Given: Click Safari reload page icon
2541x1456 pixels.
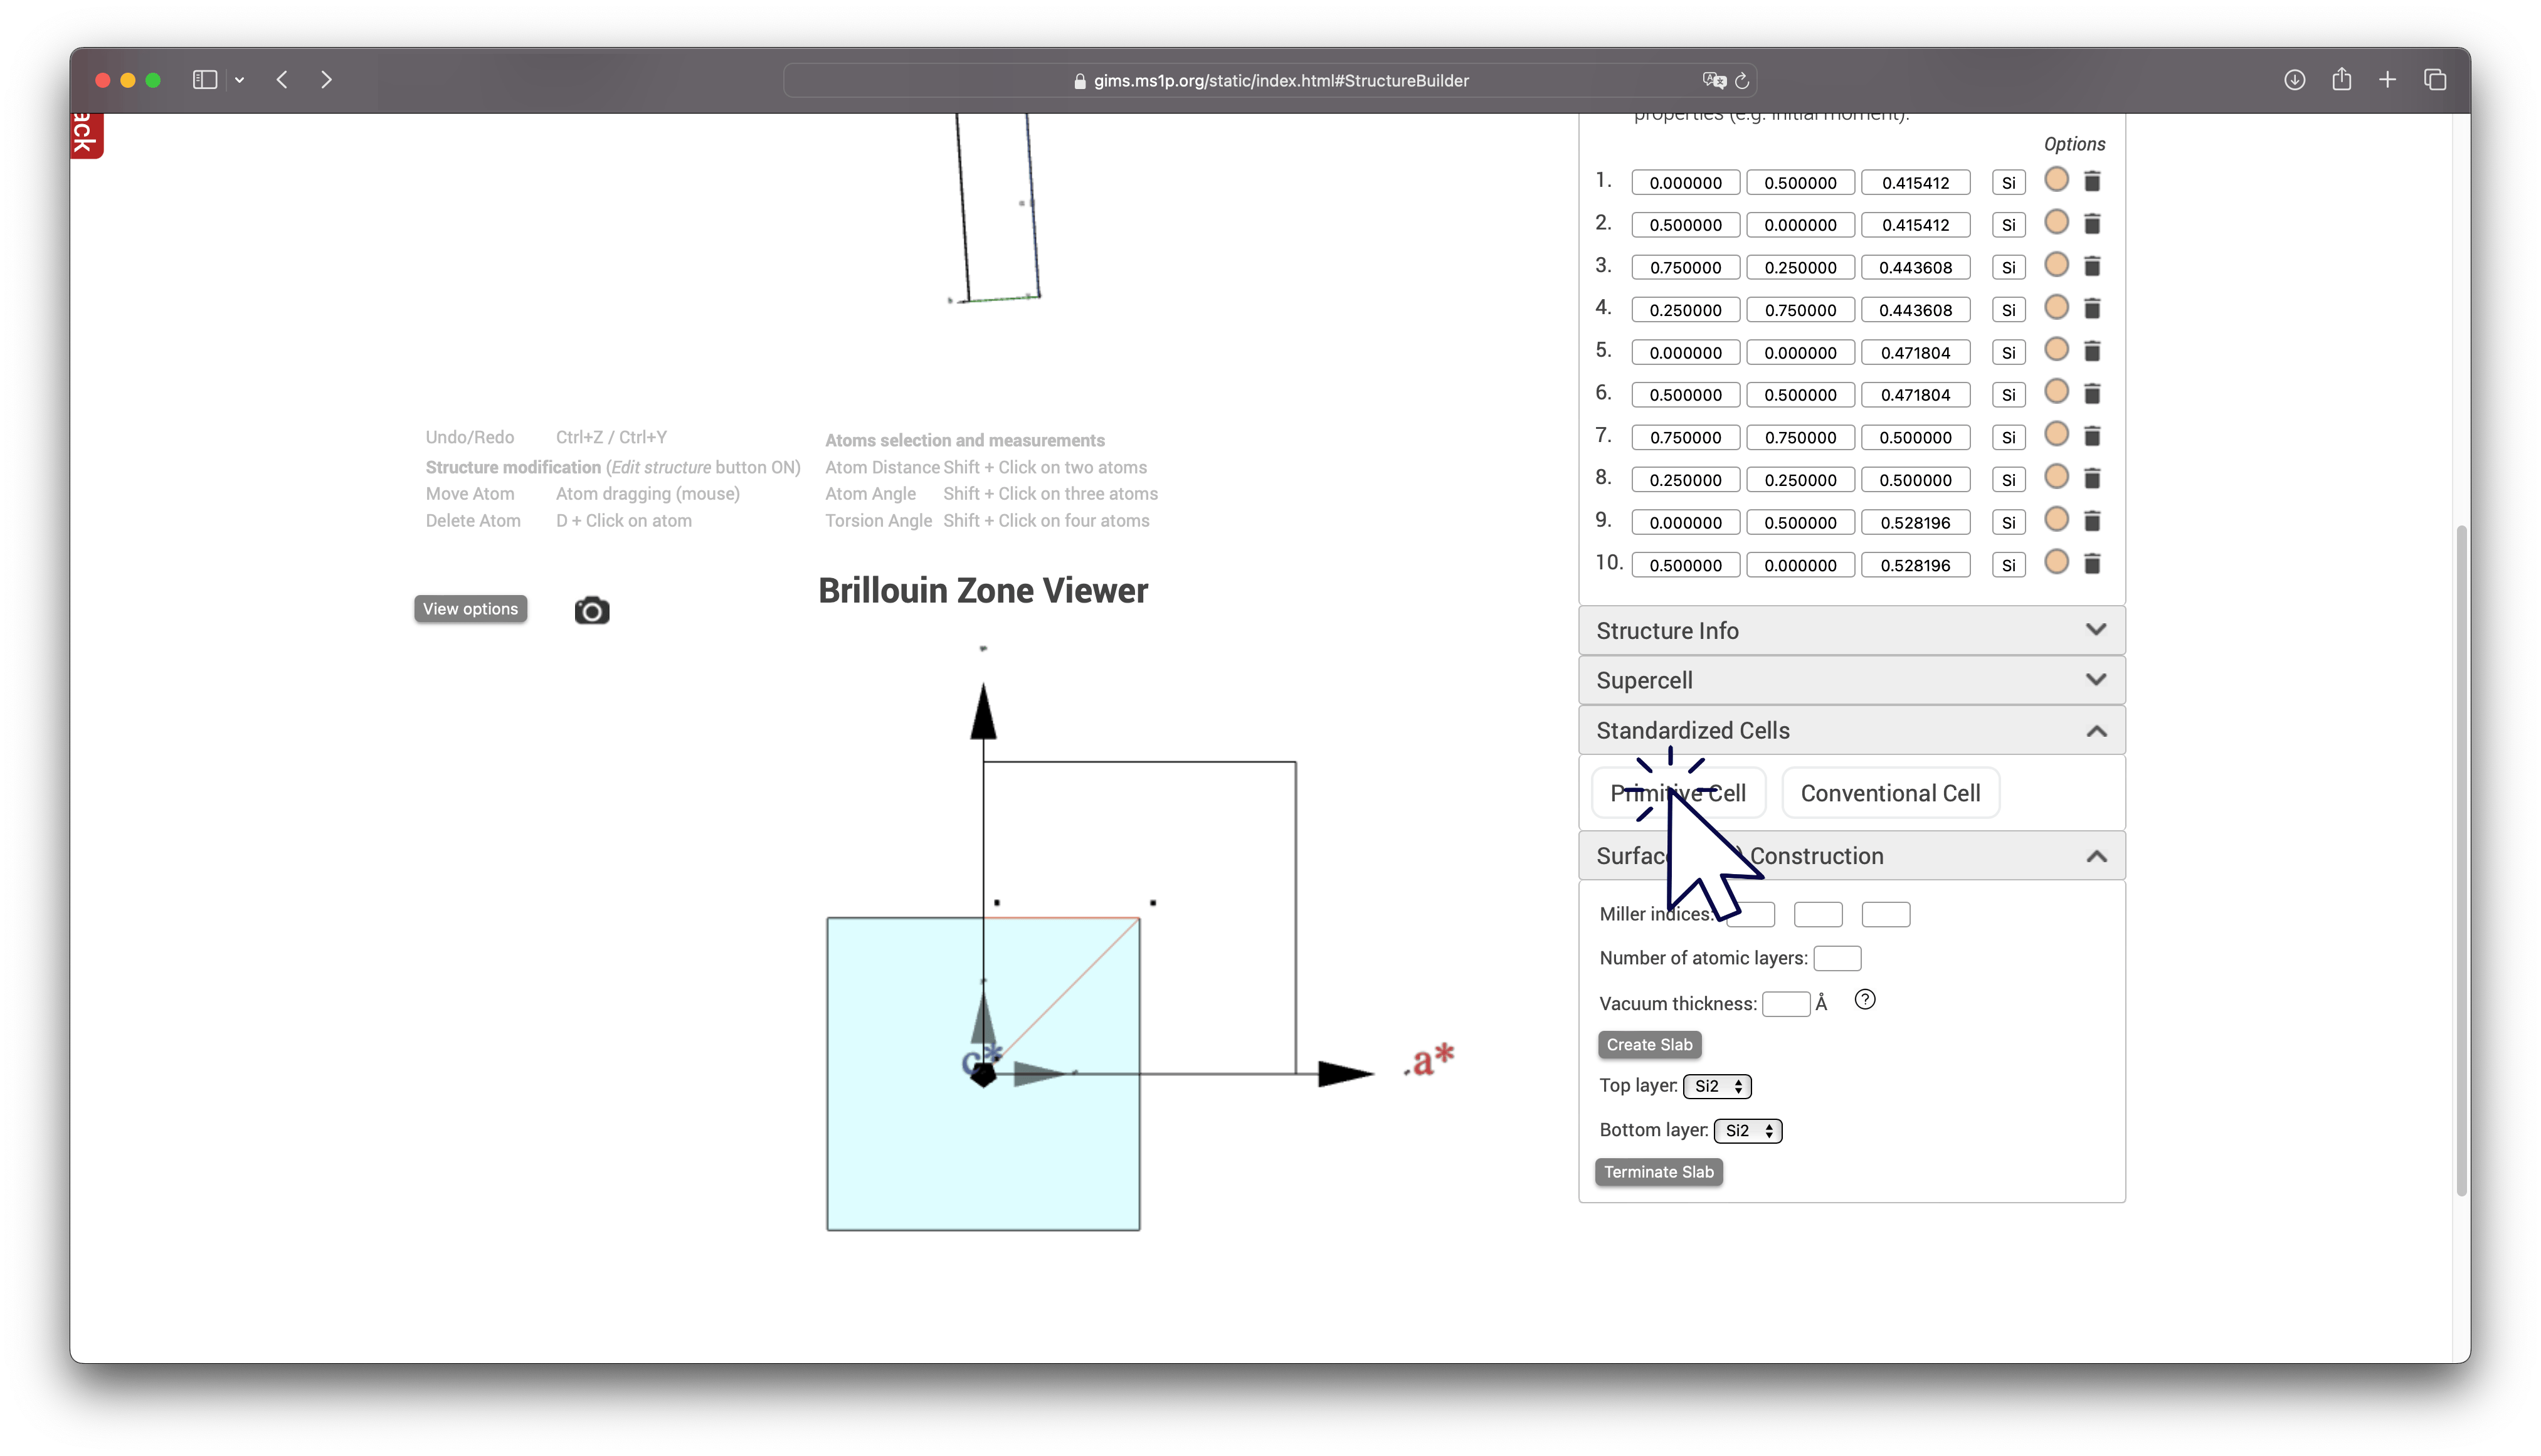Looking at the screenshot, I should (1742, 81).
